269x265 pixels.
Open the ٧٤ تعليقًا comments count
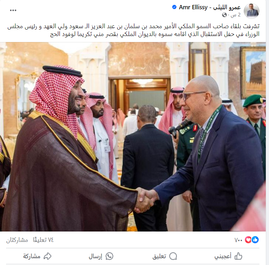tap(43, 240)
